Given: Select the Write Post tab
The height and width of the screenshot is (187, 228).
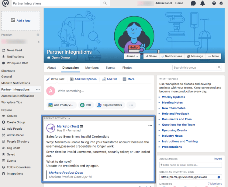Looking at the screenshot, I should pyautogui.click(x=55, y=79).
